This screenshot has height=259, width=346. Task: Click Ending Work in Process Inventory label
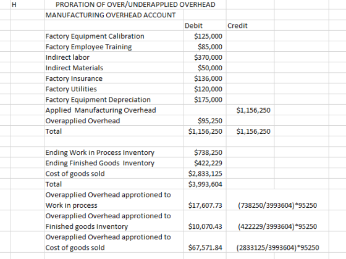click(x=100, y=152)
